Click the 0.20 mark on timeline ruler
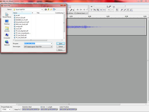Screen dimensions: 149x112 point(90,16)
